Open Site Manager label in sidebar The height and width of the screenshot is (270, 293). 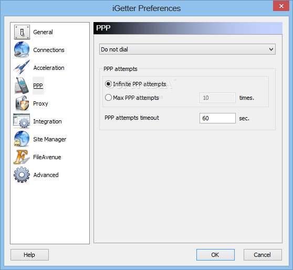click(x=50, y=139)
